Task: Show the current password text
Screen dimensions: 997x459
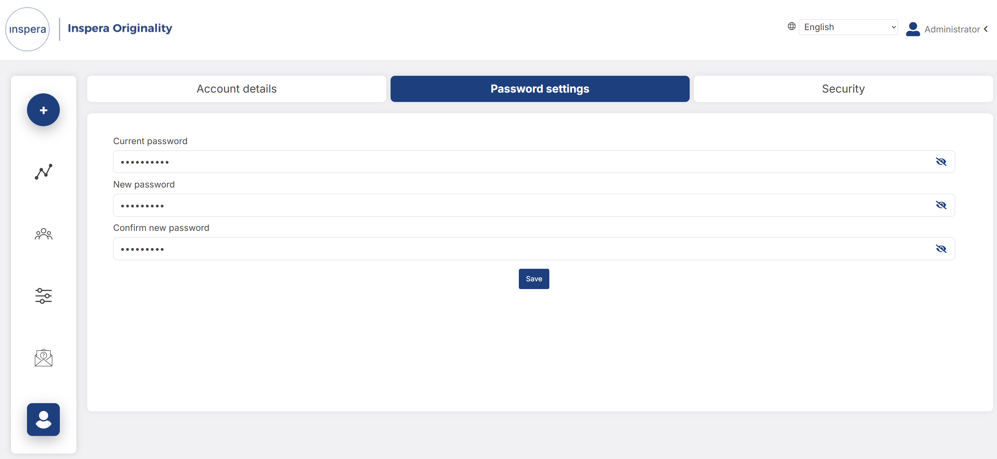Action: point(941,162)
